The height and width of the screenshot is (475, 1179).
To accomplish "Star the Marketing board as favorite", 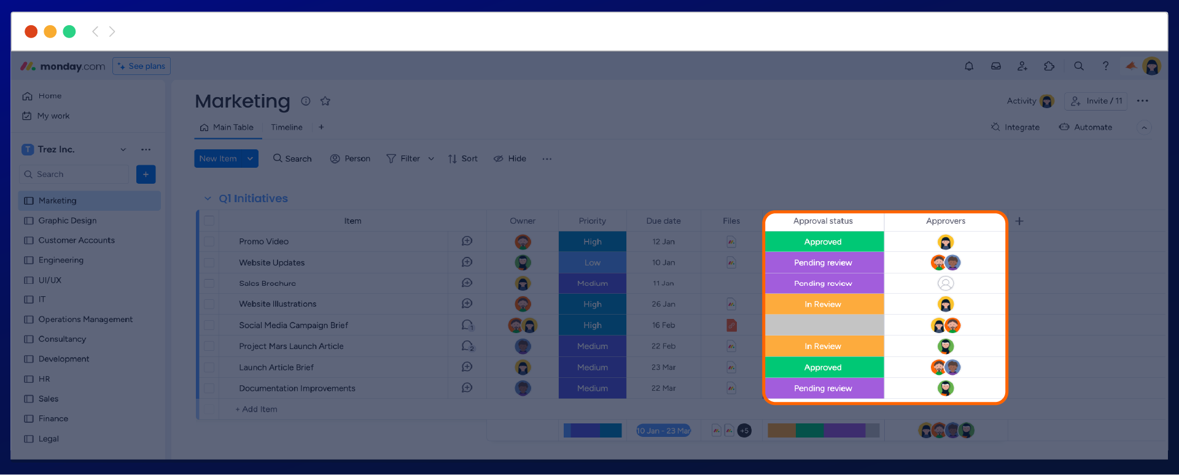I will click(x=325, y=101).
